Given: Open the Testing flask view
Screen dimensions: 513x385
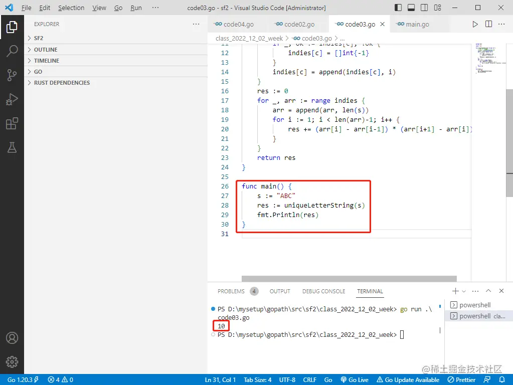Looking at the screenshot, I should [x=12, y=147].
